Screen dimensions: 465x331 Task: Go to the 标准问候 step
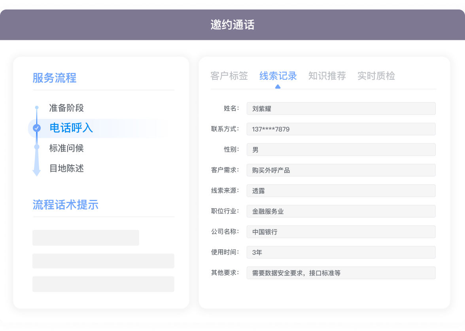pyautogui.click(x=66, y=148)
